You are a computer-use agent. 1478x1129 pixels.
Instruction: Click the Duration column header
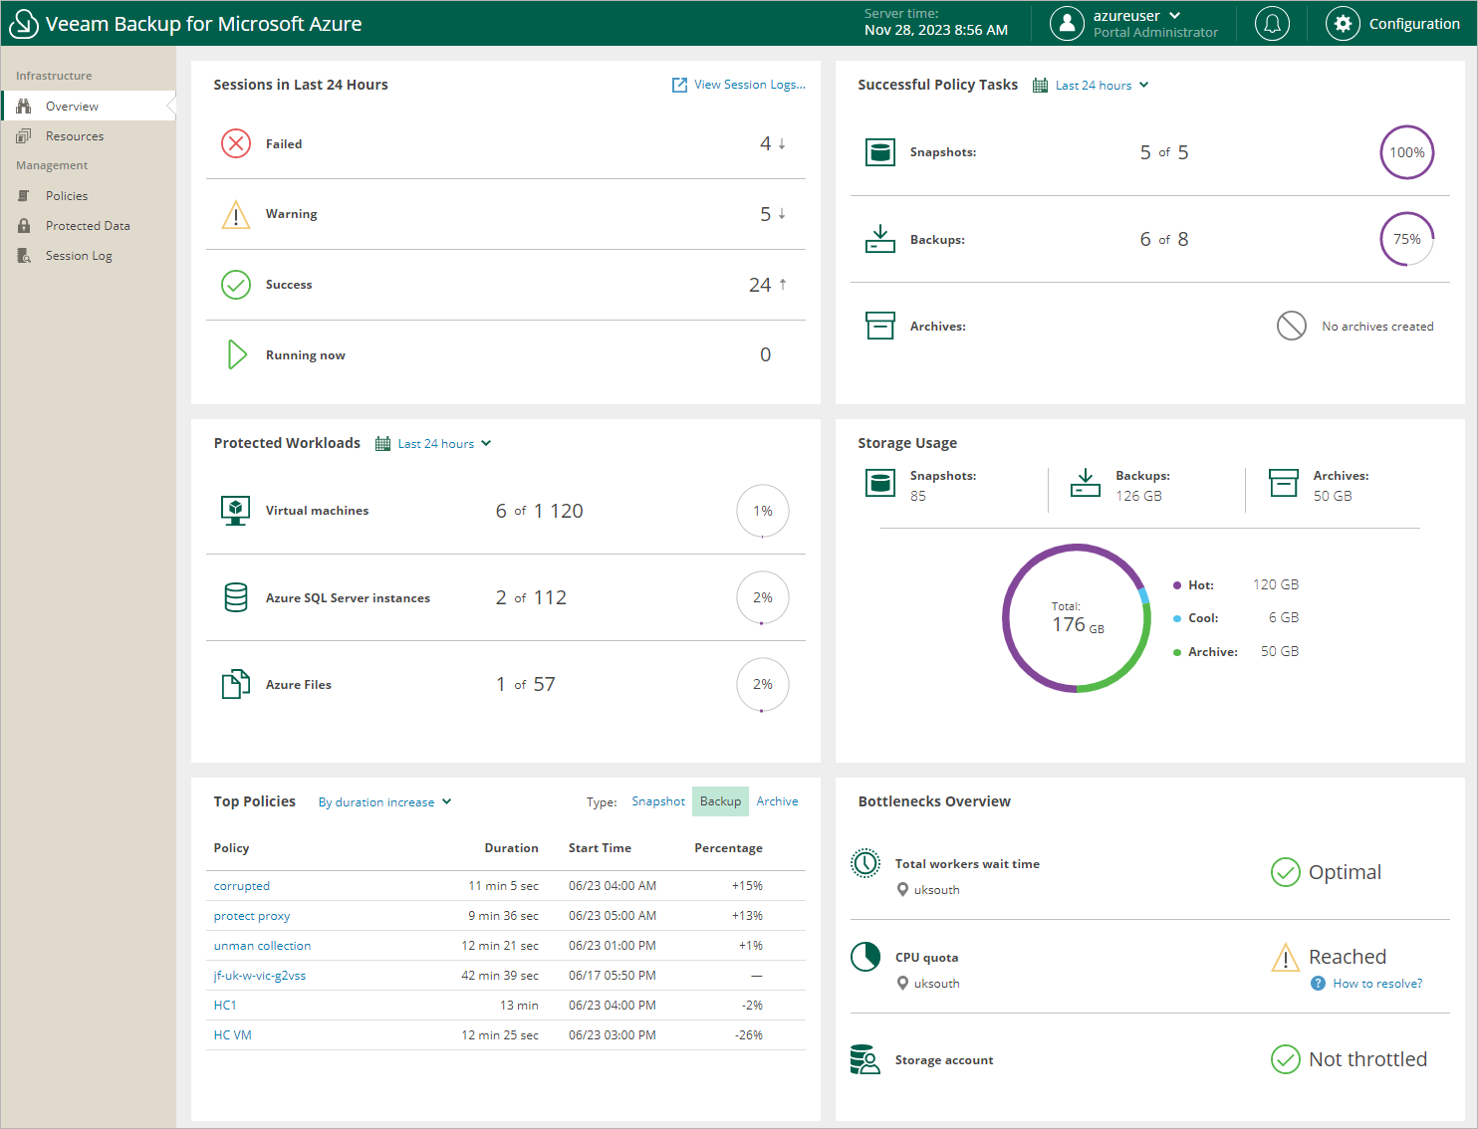512,848
